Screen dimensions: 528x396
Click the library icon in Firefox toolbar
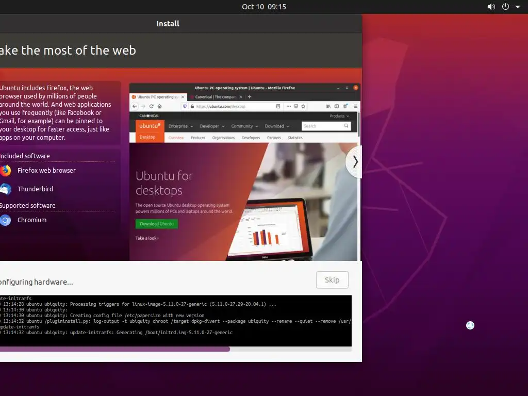point(328,106)
